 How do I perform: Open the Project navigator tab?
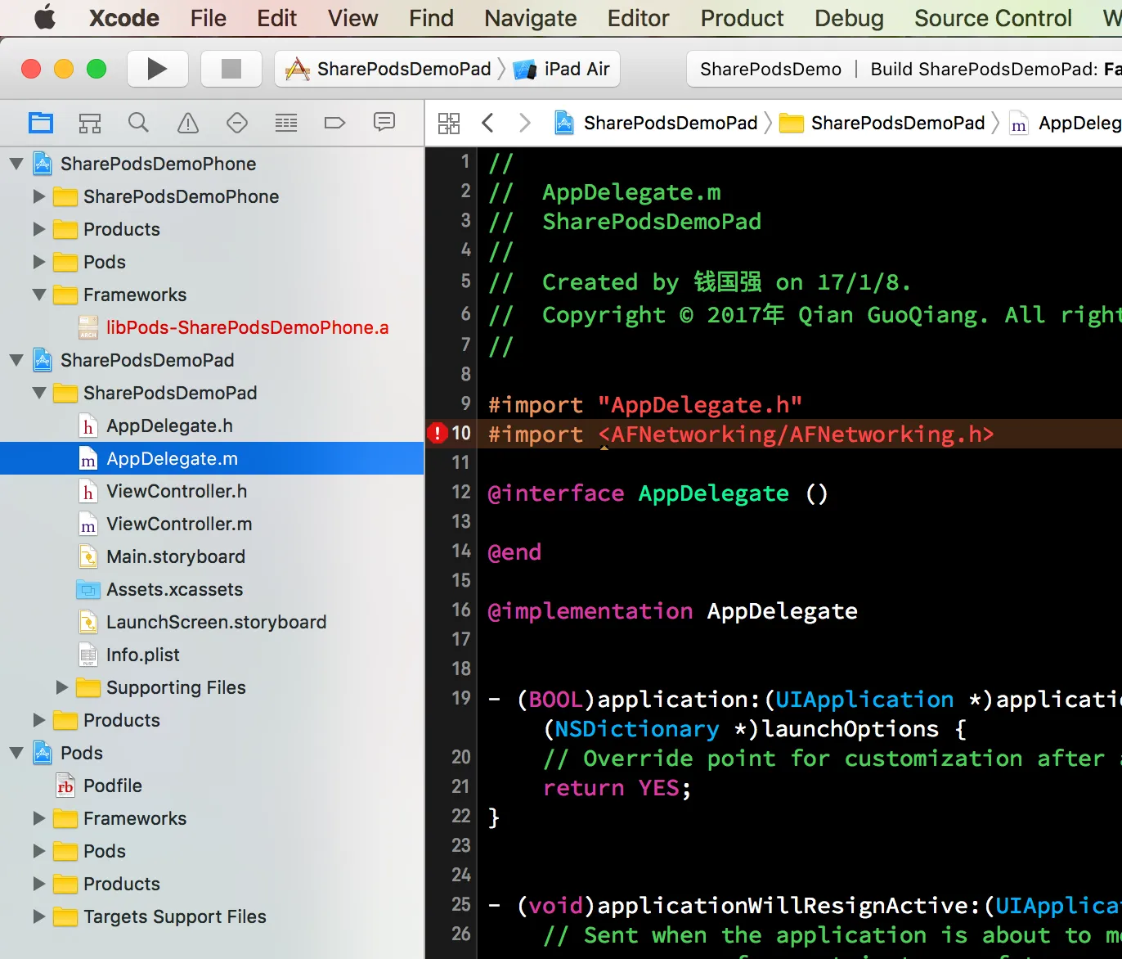click(41, 124)
